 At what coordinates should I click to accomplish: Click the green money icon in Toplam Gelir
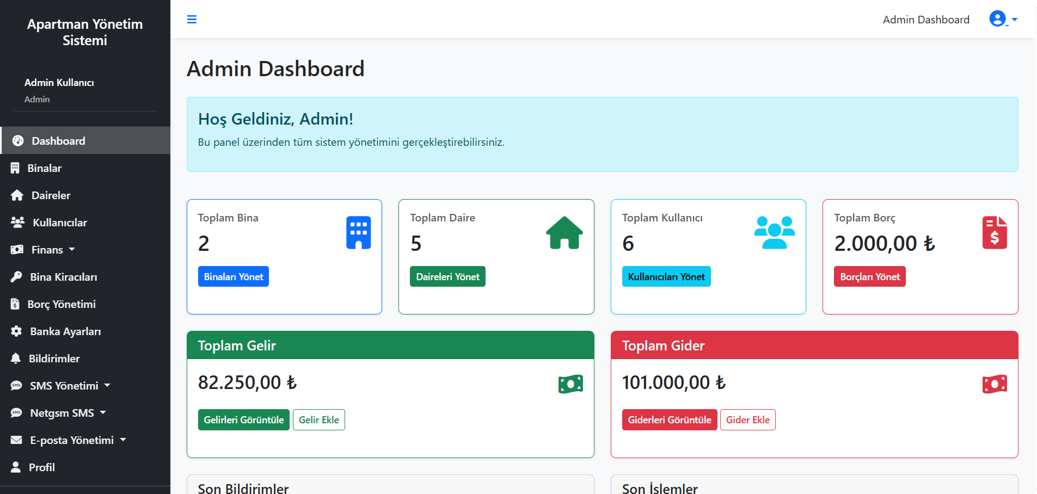coord(570,384)
